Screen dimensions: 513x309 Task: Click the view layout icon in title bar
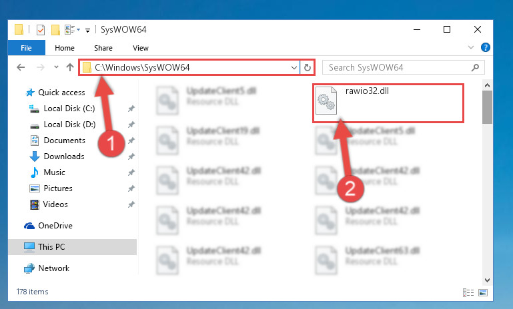pos(72,30)
